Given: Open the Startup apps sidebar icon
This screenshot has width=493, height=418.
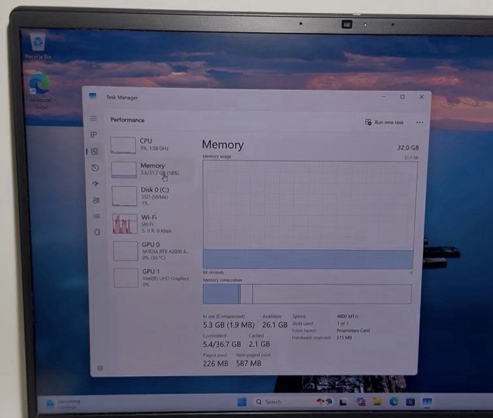Looking at the screenshot, I should (x=95, y=184).
